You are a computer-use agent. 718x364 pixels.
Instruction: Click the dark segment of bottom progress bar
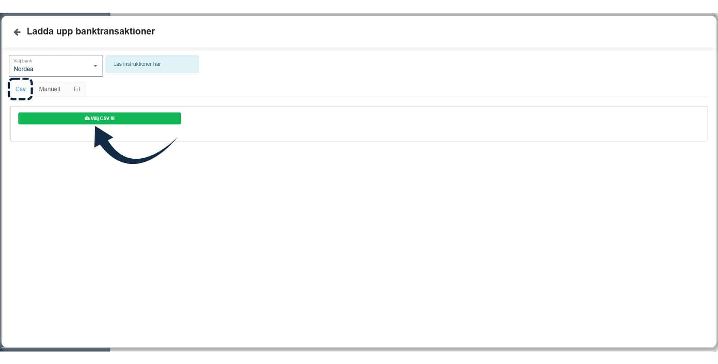tap(55, 349)
